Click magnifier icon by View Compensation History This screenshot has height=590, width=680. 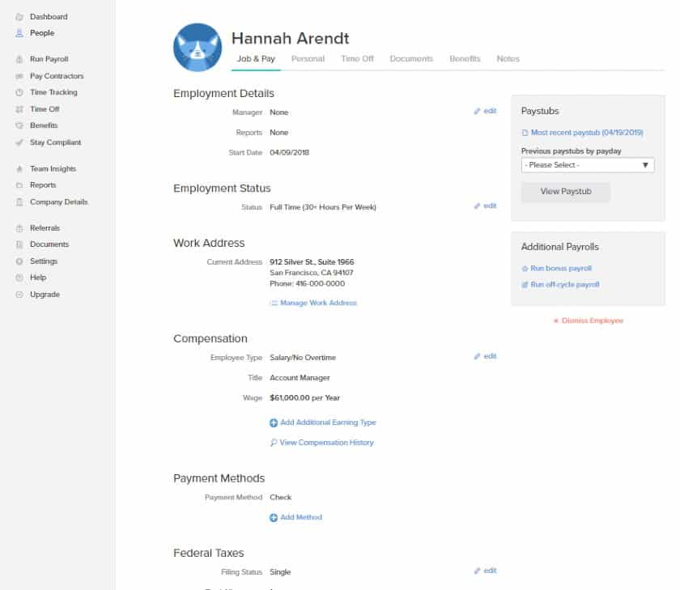(x=274, y=443)
